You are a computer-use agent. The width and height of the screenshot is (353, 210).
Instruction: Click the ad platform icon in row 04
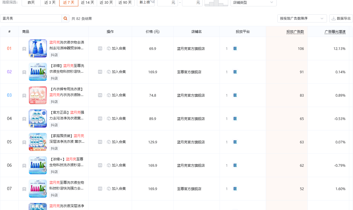(x=235, y=119)
